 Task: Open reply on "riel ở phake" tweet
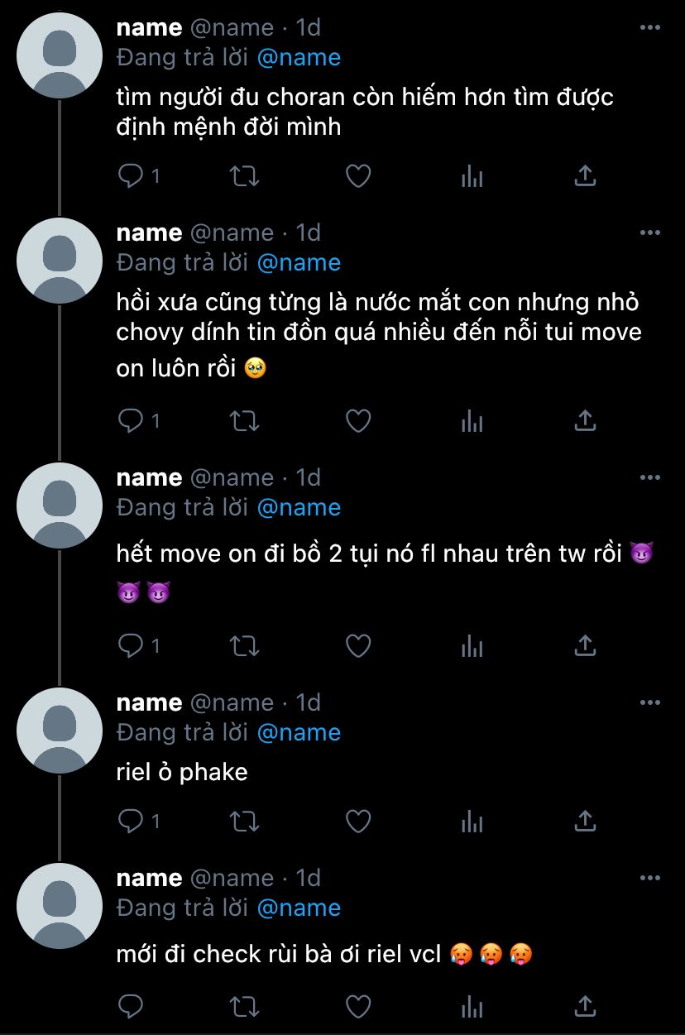(132, 821)
